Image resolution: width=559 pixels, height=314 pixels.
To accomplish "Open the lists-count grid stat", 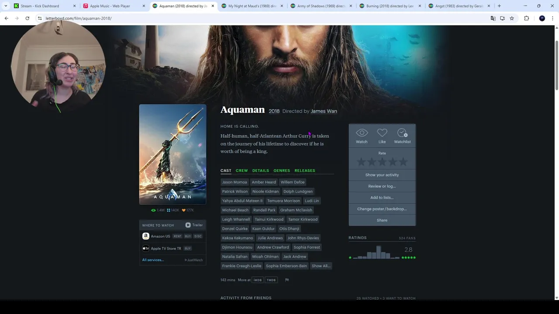I will pyautogui.click(x=173, y=210).
